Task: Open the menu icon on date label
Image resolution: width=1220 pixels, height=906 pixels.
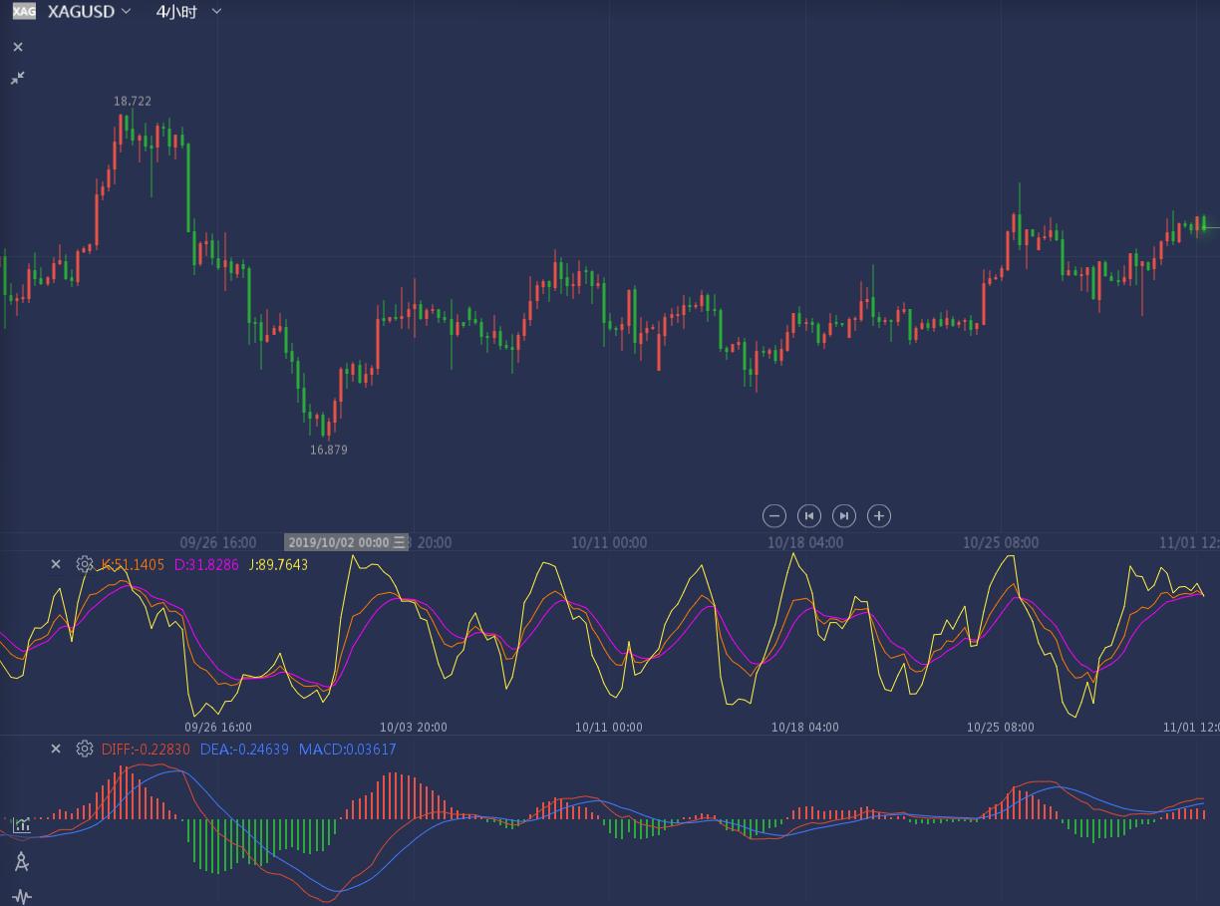Action: 399,542
